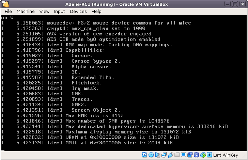248x160 pixels.
Task: Click the '[drm] 3D.' line
Action: 41,72
